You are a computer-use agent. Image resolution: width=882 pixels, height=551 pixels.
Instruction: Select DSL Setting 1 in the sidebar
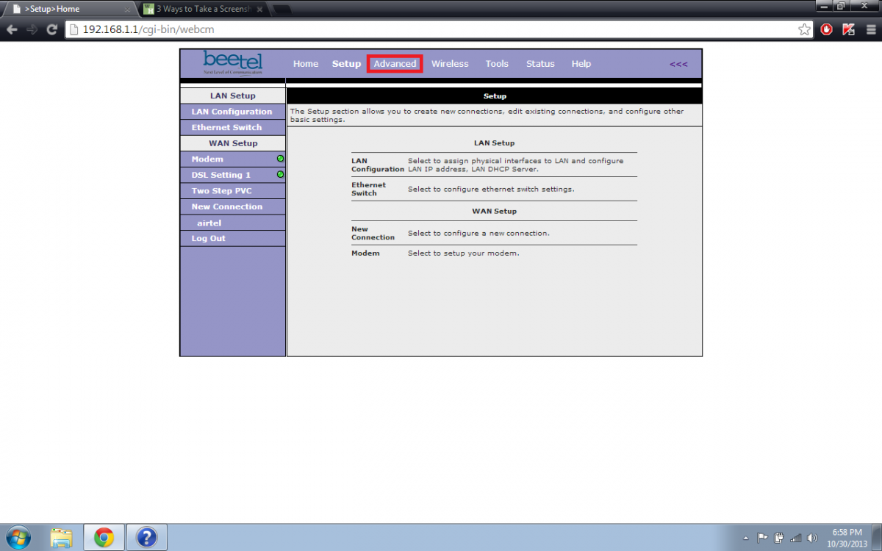click(x=221, y=175)
